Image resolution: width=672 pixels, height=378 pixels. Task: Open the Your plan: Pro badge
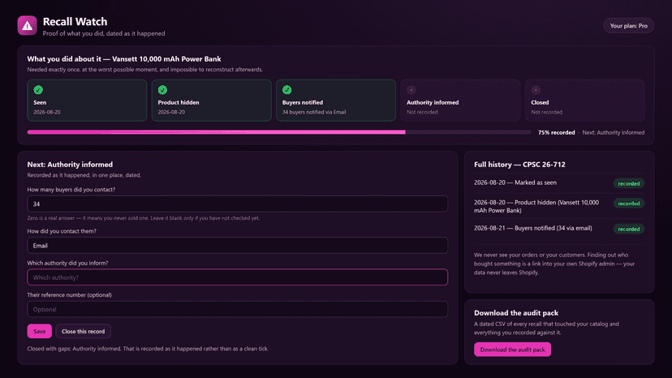[x=628, y=26]
